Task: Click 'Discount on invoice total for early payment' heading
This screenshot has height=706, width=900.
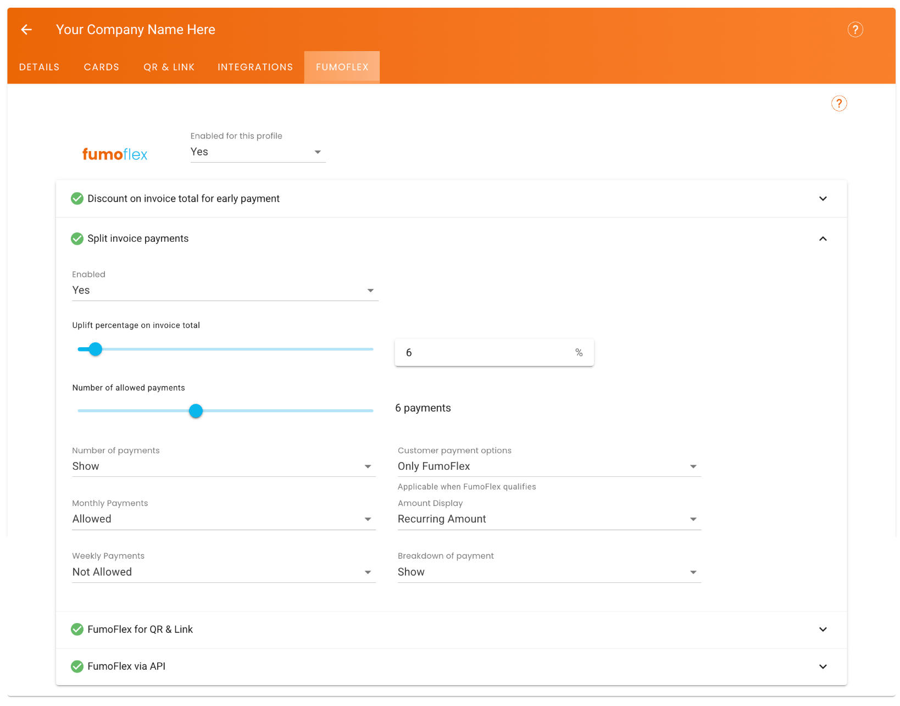Action: pos(184,198)
